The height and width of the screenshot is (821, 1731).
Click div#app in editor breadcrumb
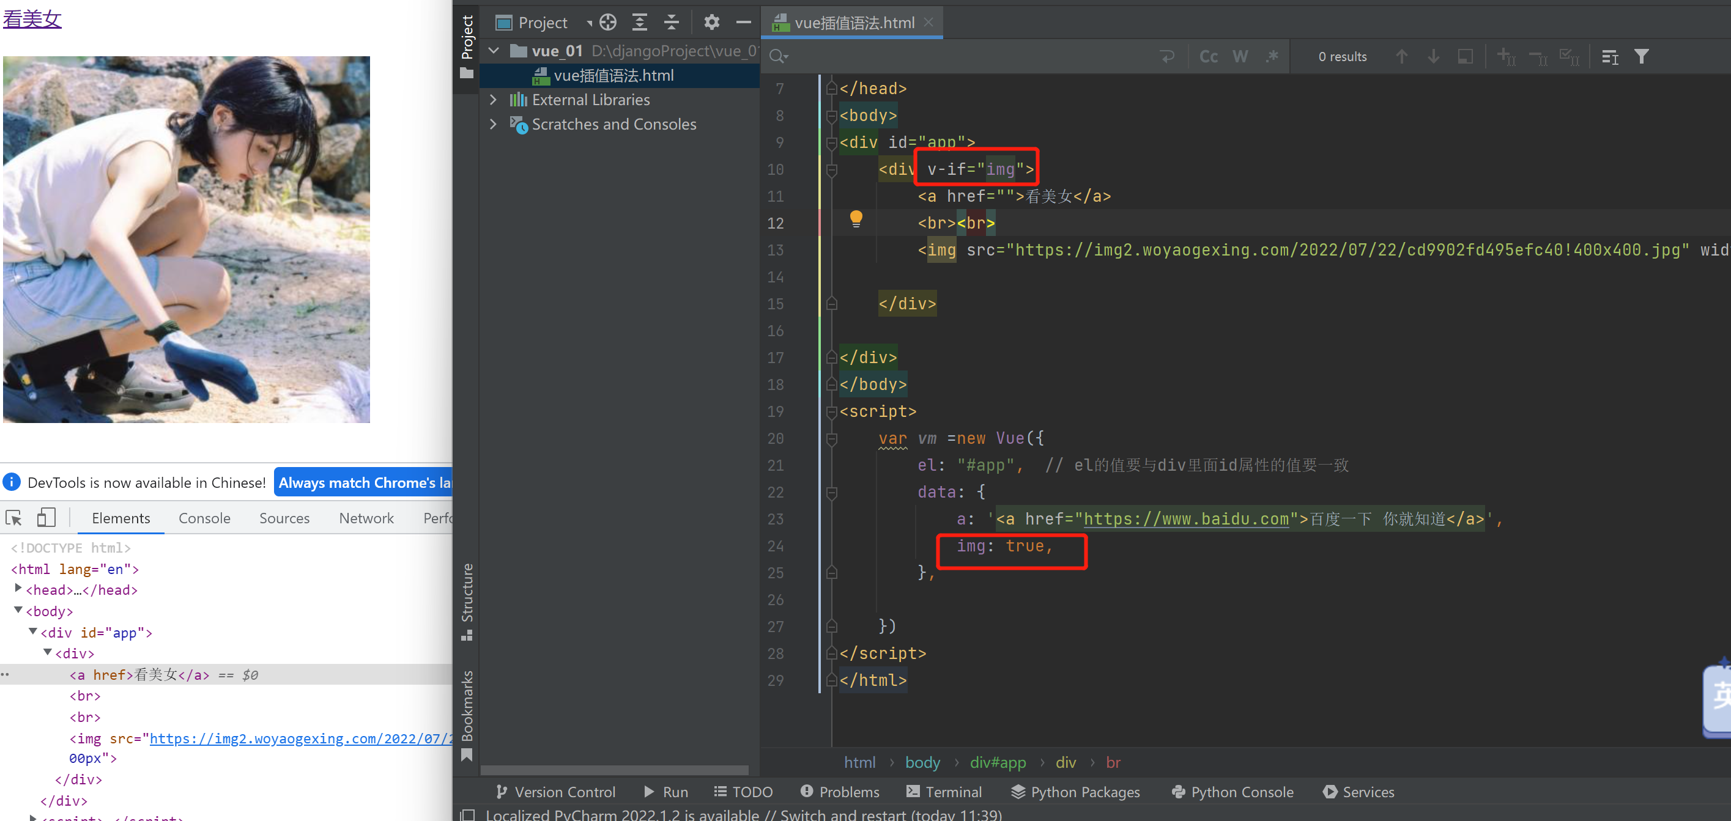(x=998, y=762)
